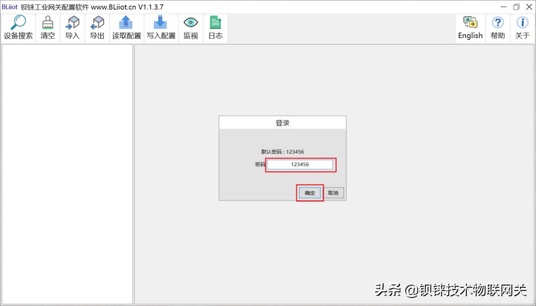Close the BLiiot configuration software
The width and height of the screenshot is (536, 306).
[529, 7]
